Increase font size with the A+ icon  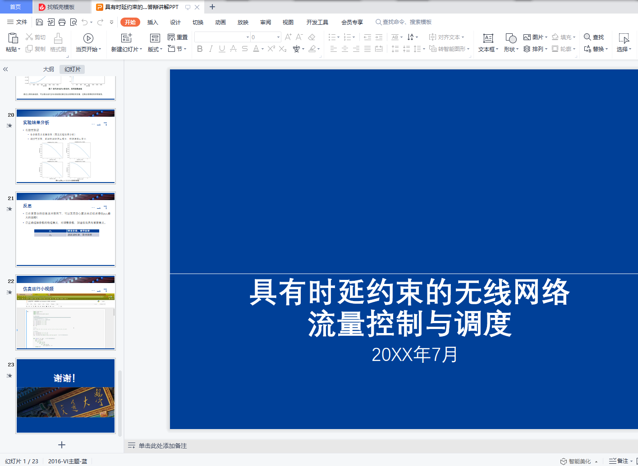point(288,37)
